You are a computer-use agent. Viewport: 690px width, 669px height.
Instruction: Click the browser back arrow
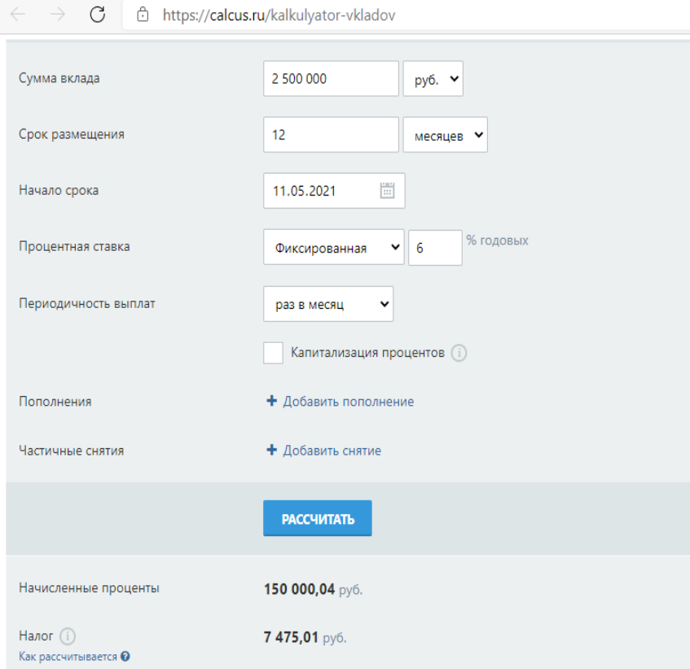18,15
